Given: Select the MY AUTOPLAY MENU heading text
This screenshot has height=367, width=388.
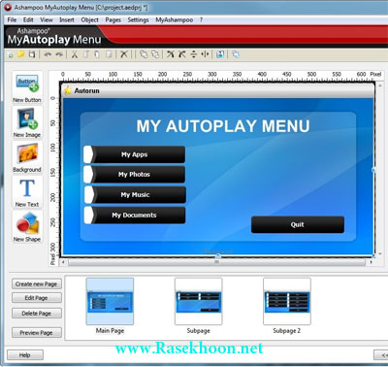Looking at the screenshot, I should 223,126.
